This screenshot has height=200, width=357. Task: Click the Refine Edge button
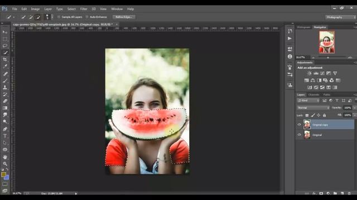pos(124,17)
